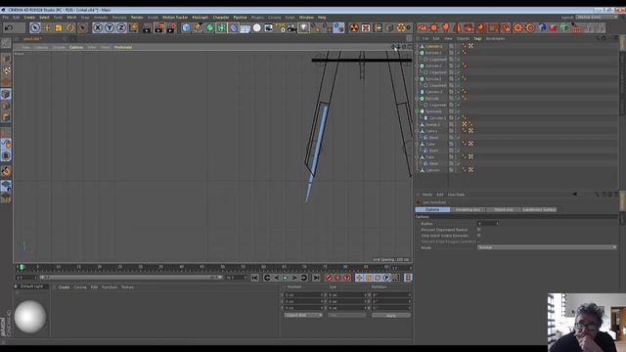Click the coordinate system icon
This screenshot has height=352, width=626.
pyautogui.click(x=133, y=27)
